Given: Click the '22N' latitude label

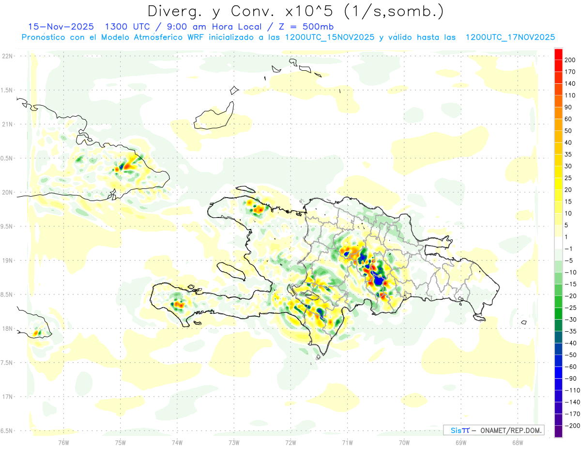Looking at the screenshot, I should [7, 56].
